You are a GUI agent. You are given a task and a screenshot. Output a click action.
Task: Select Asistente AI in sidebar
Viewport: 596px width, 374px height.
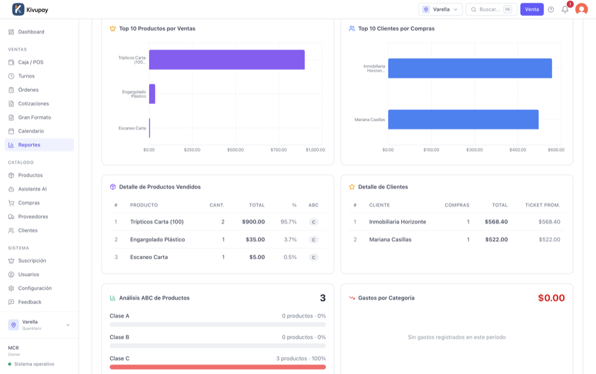click(32, 189)
